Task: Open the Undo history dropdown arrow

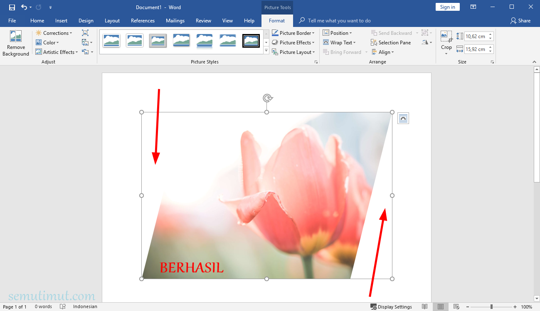Action: [x=31, y=7]
